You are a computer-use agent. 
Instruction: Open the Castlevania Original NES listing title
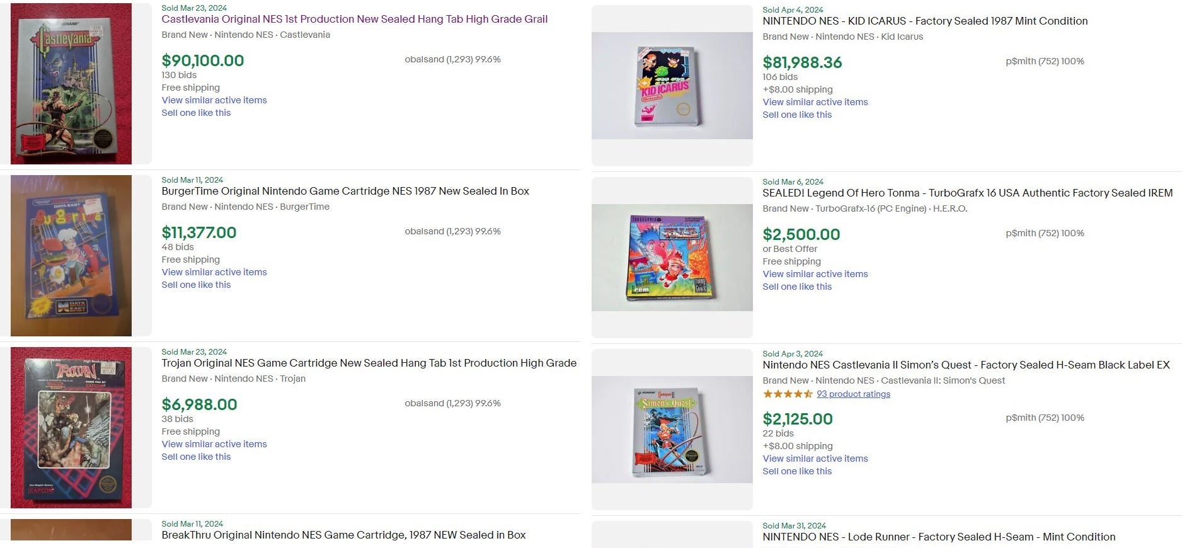point(353,19)
